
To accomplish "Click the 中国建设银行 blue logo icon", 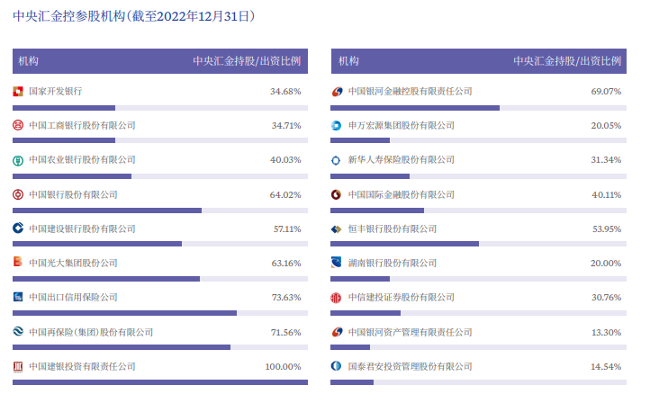I will click(18, 228).
